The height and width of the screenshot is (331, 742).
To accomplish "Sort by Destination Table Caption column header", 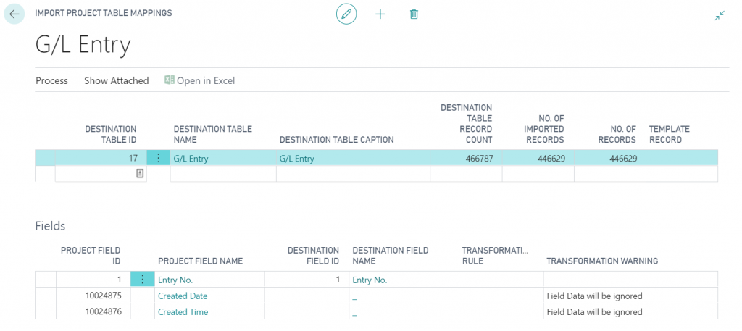I will (336, 140).
